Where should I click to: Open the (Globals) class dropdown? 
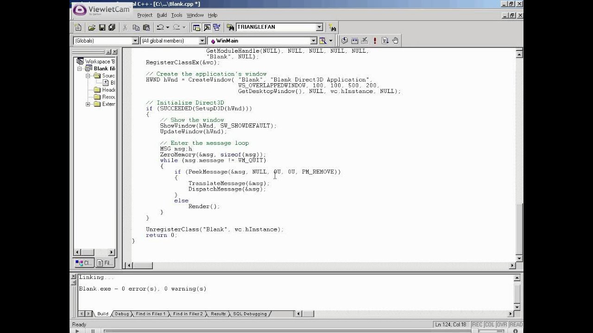tap(135, 41)
